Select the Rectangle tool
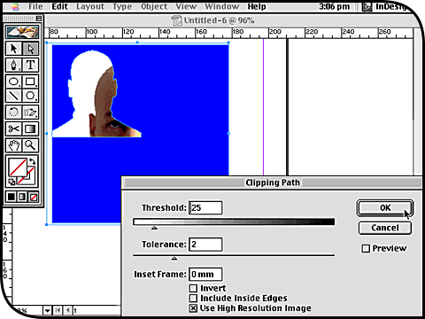Screen dimensions: 425x319 tap(30, 82)
